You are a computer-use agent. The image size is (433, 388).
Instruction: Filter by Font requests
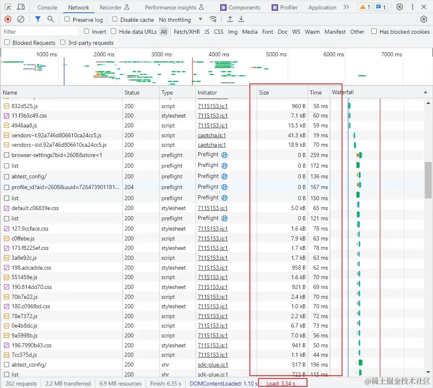[x=268, y=32]
